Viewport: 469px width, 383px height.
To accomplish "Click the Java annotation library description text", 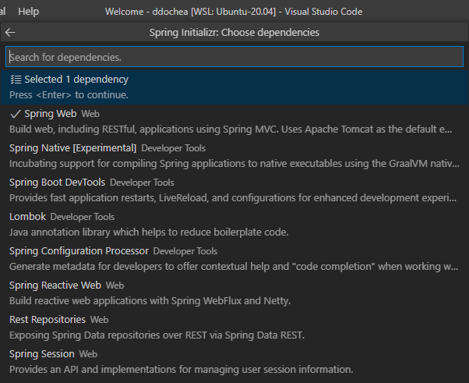I will tap(149, 232).
